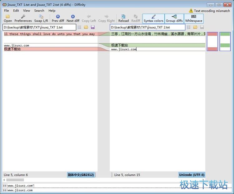This screenshot has height=194, width=234.
Task: Save the left file
Action: (93, 27)
